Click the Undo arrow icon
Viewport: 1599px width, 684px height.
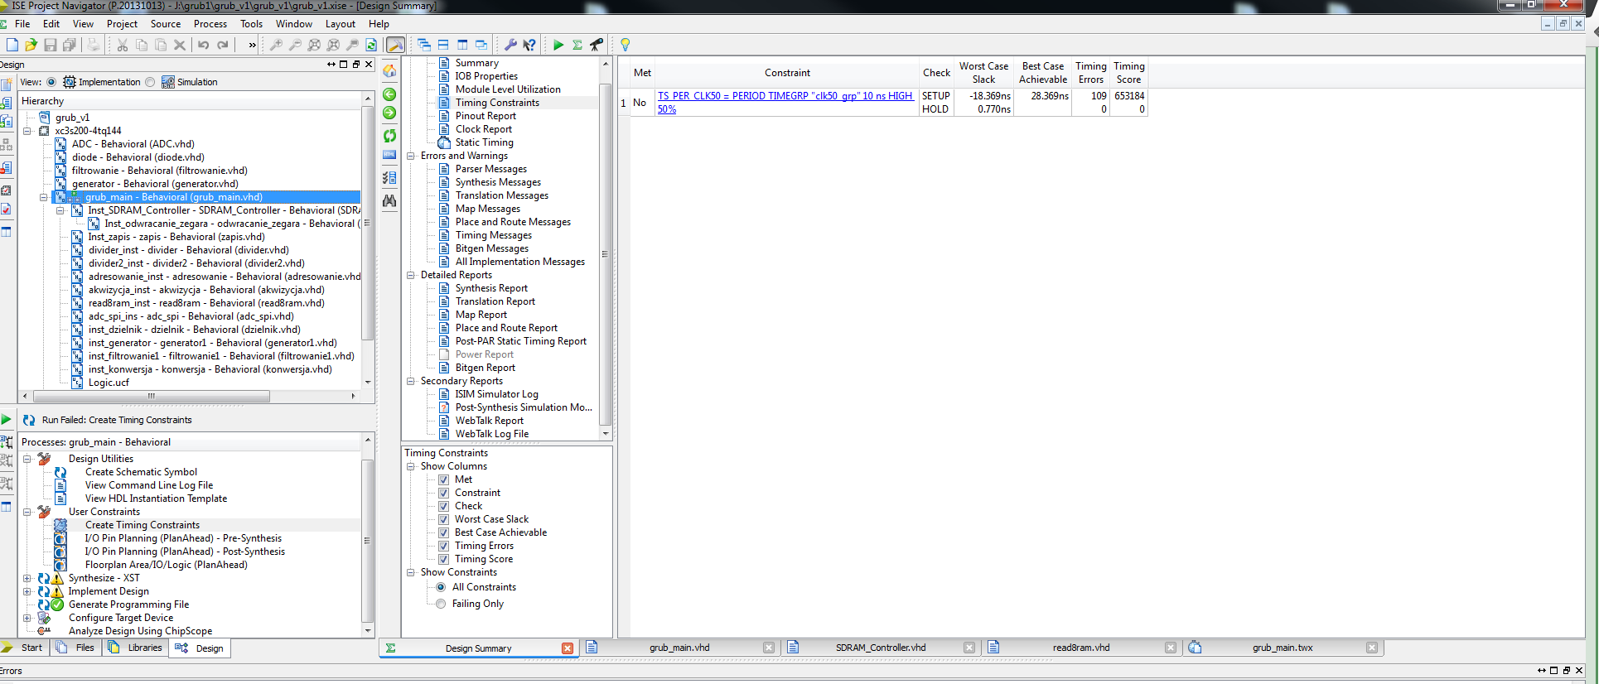(x=203, y=45)
